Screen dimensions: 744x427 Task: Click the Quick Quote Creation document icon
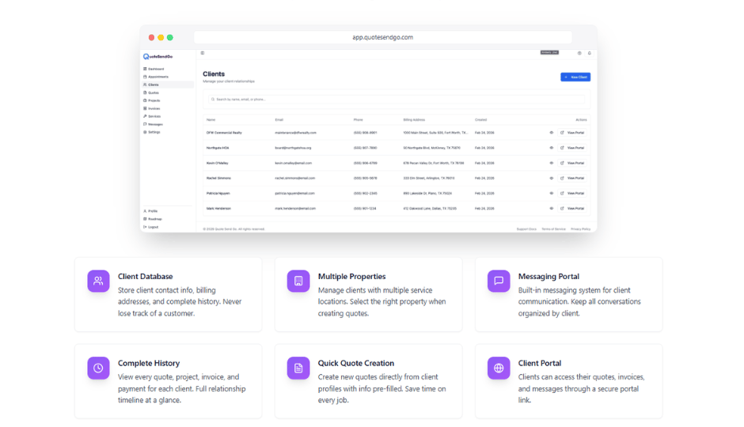pos(298,368)
